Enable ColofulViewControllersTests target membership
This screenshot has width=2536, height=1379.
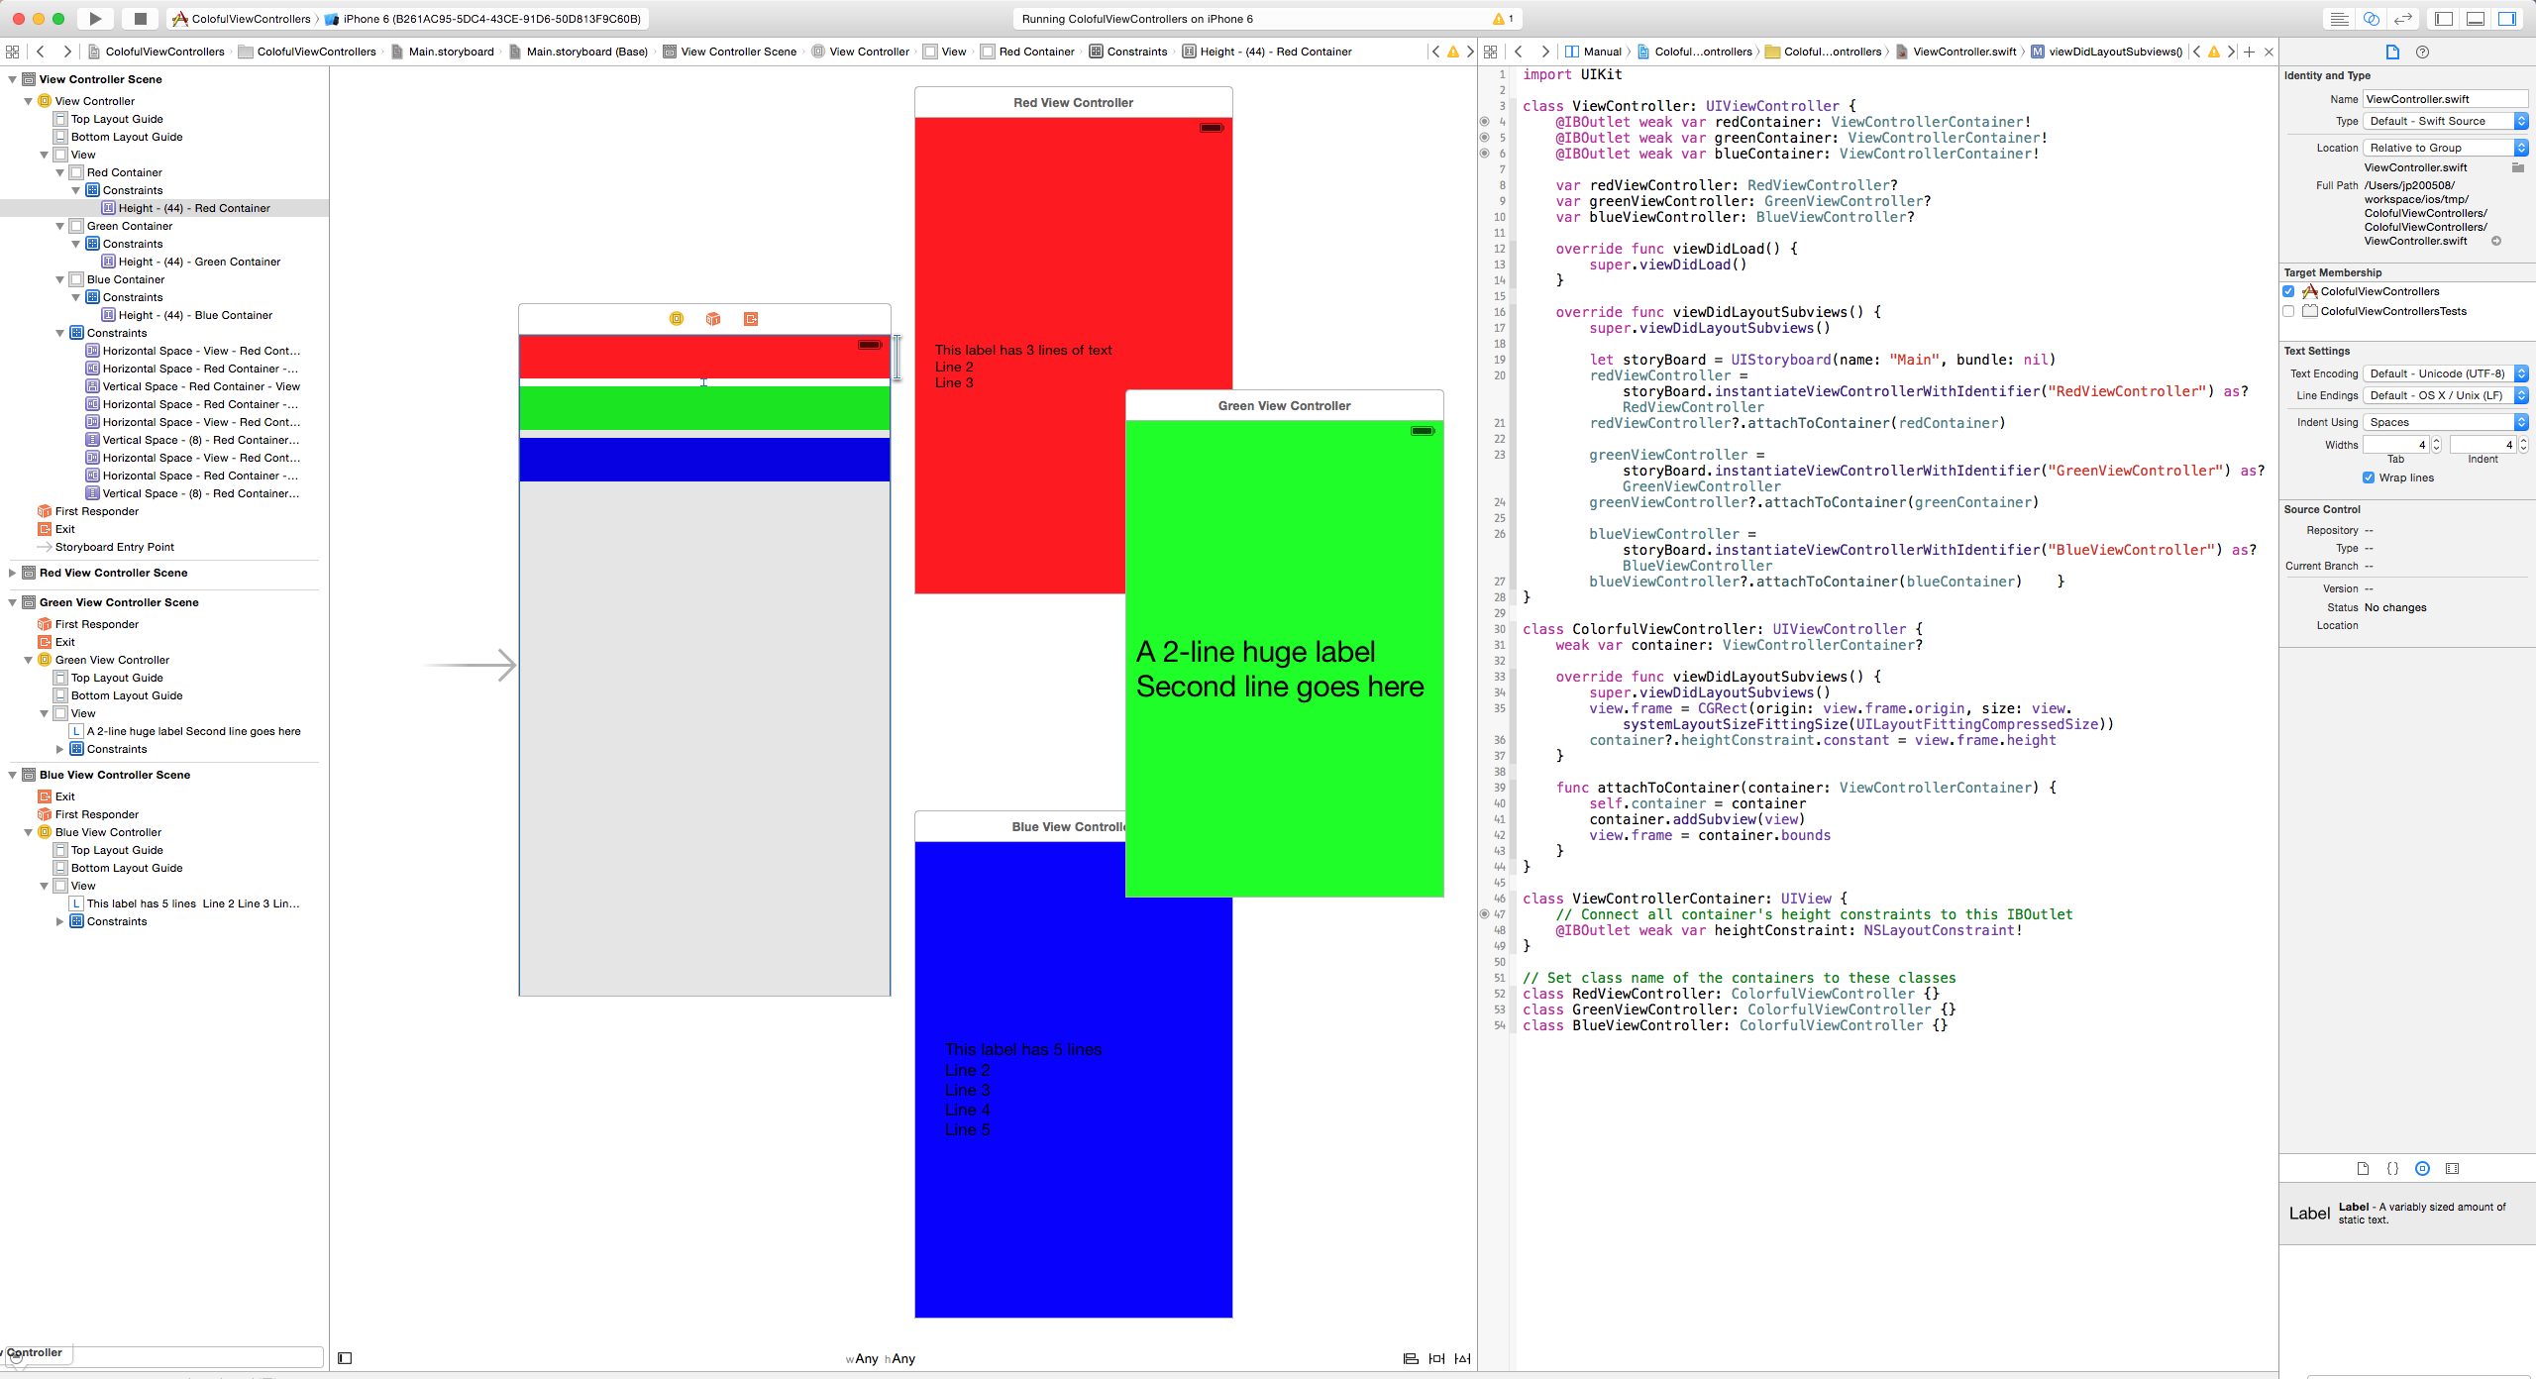2288,311
